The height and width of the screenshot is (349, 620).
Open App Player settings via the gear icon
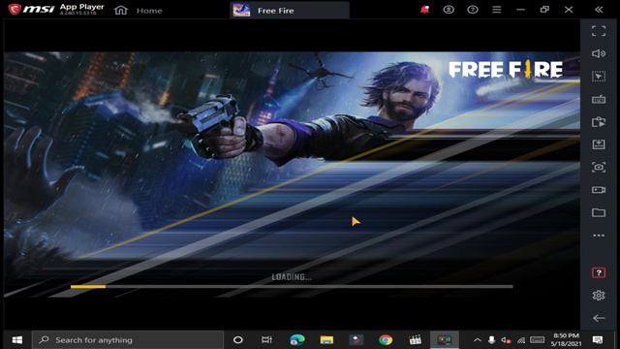pos(599,295)
